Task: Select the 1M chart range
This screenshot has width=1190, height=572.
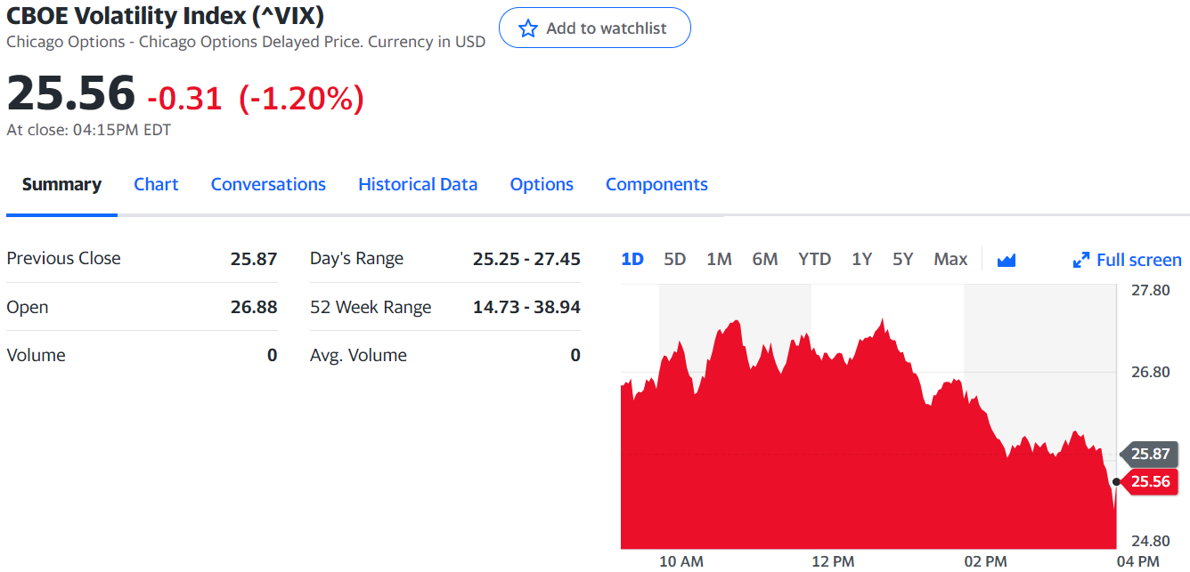Action: point(719,259)
